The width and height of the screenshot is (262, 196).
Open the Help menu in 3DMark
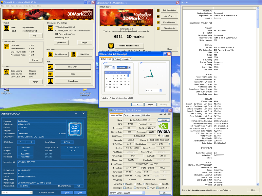(39, 6)
